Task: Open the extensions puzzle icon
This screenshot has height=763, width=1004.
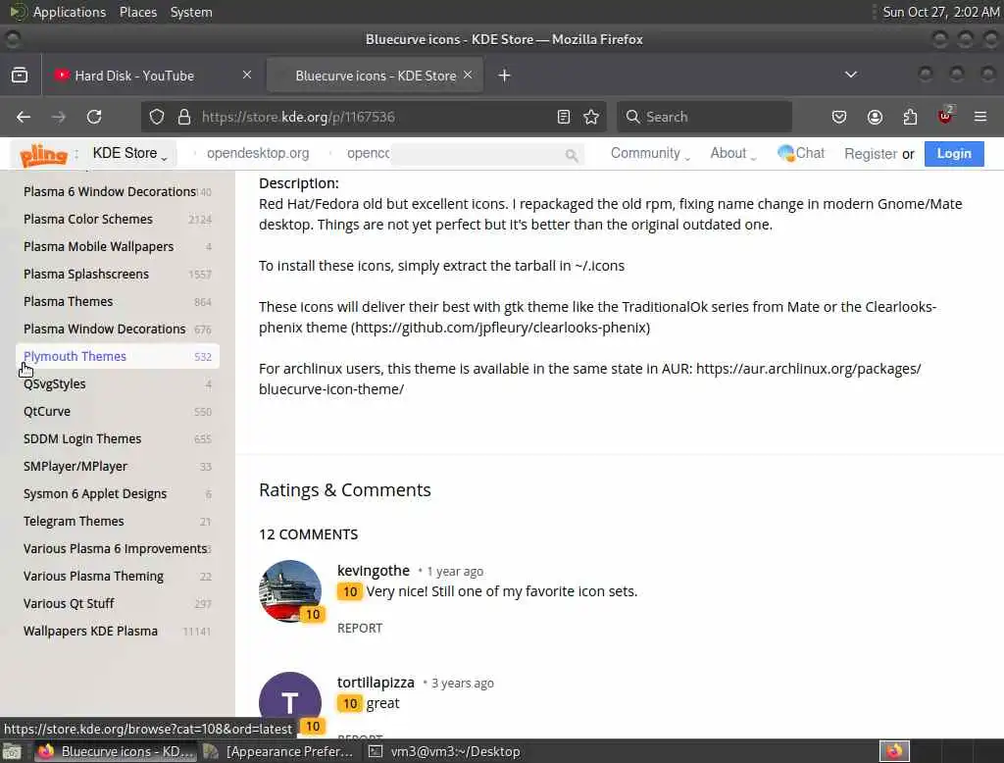Action: click(910, 117)
